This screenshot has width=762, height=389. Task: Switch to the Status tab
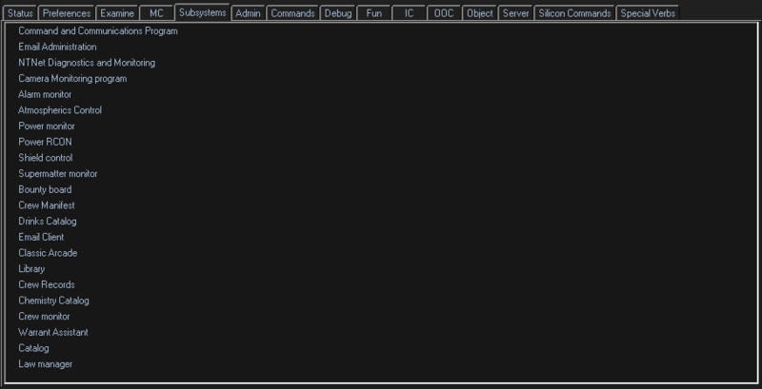pos(20,13)
